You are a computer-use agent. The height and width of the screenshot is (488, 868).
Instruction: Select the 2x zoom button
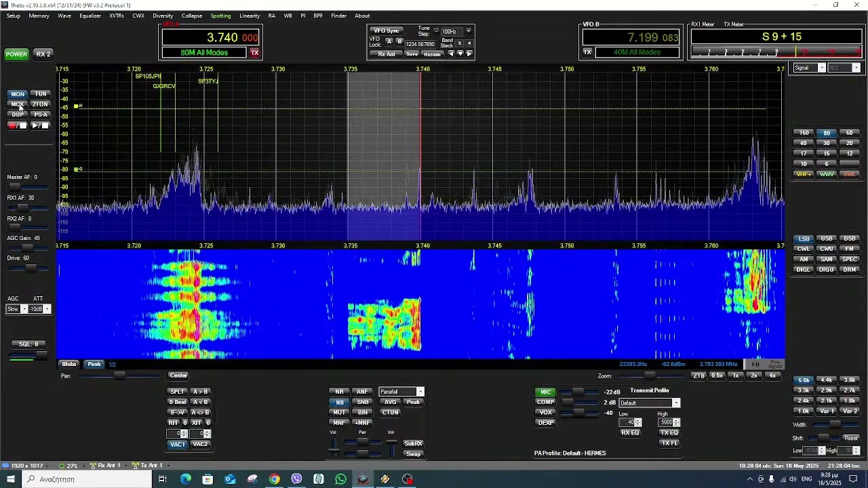754,375
